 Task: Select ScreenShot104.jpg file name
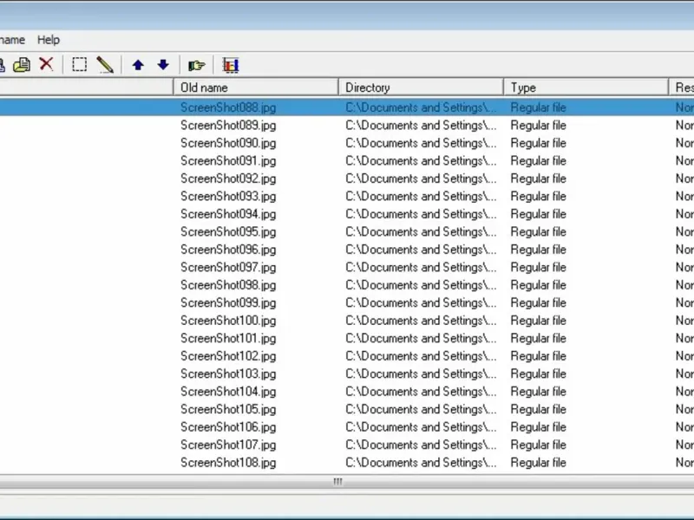tap(228, 392)
